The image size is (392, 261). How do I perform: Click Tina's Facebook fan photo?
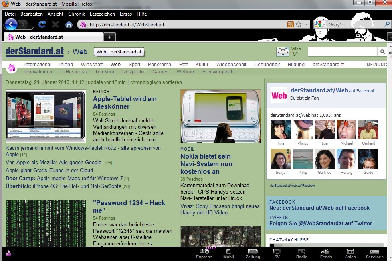tap(281, 130)
